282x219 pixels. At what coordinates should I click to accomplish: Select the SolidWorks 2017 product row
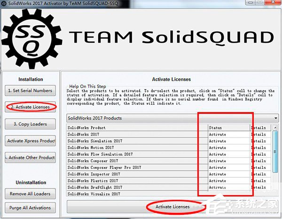click(x=137, y=134)
